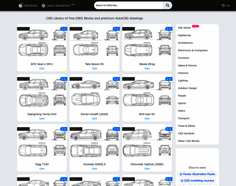Image resolution: width=236 pixels, height=186 pixels.
Task: Click the plus icon beside CAD modeling courses
Action: click(x=182, y=181)
